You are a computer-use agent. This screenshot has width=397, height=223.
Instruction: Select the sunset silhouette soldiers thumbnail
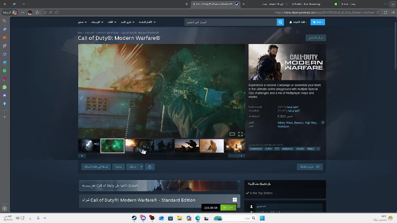[x=187, y=146]
